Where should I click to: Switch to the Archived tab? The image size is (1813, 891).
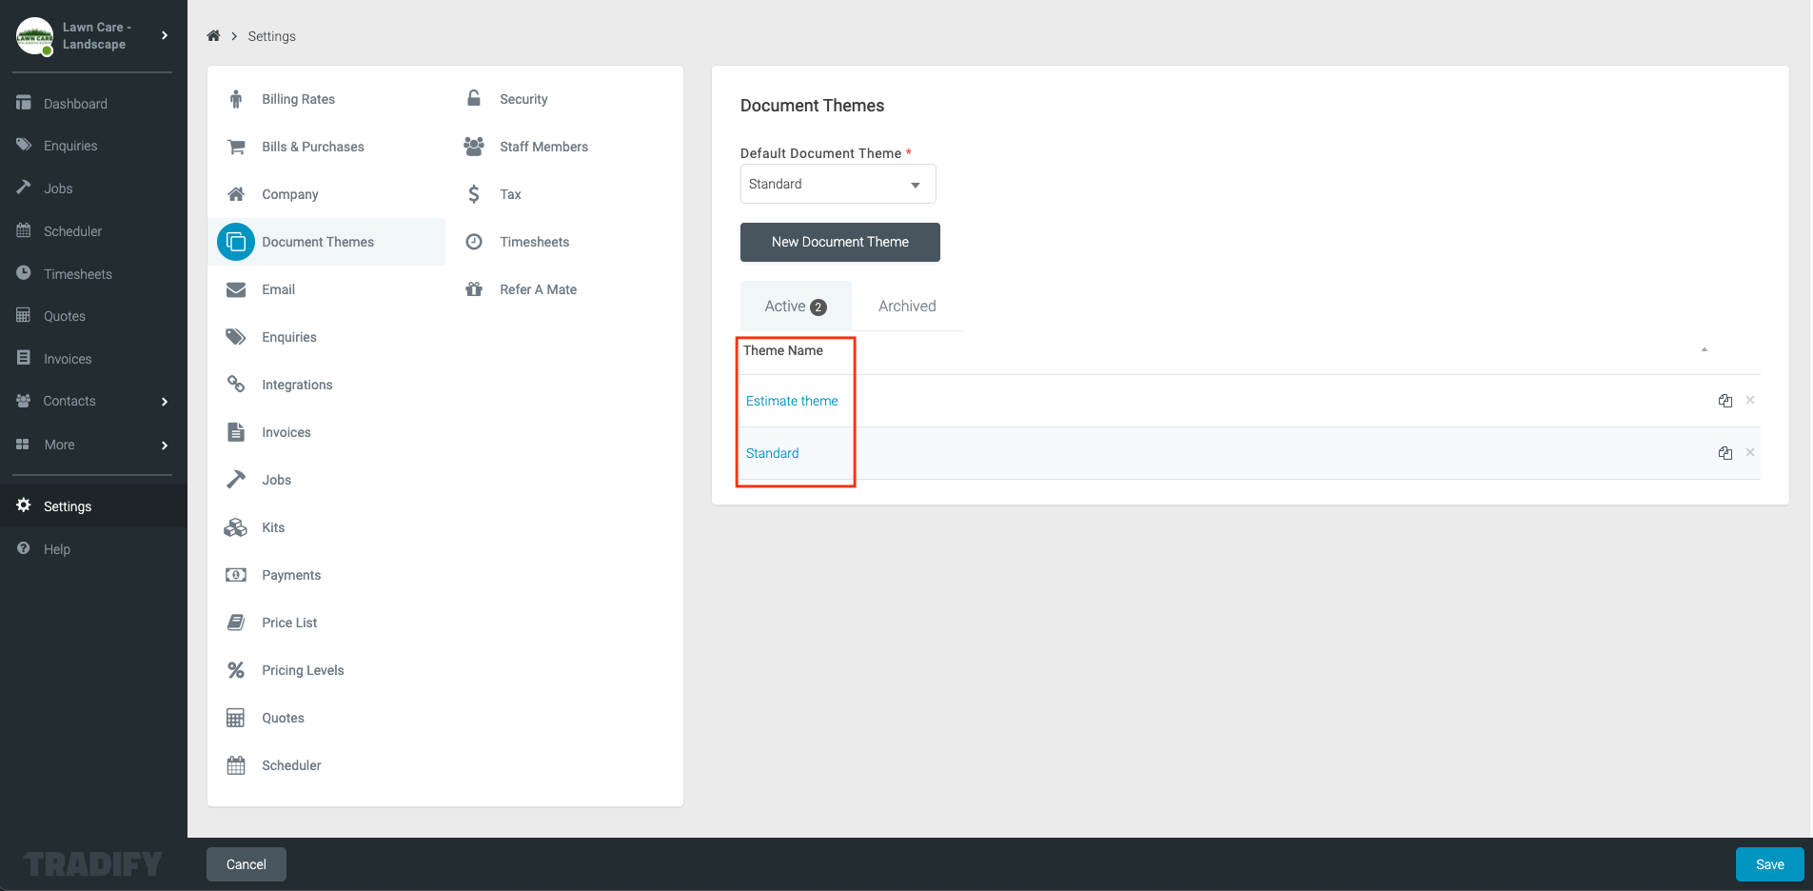(x=906, y=307)
